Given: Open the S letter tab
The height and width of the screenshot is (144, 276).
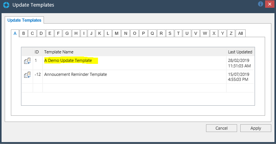Looking at the screenshot, I should (170, 33).
